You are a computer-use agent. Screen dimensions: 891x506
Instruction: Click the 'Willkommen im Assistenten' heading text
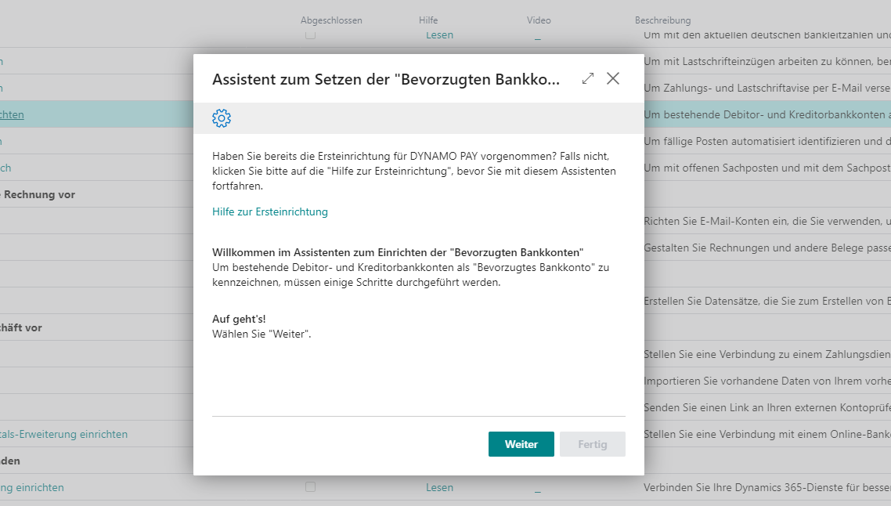(x=398, y=252)
